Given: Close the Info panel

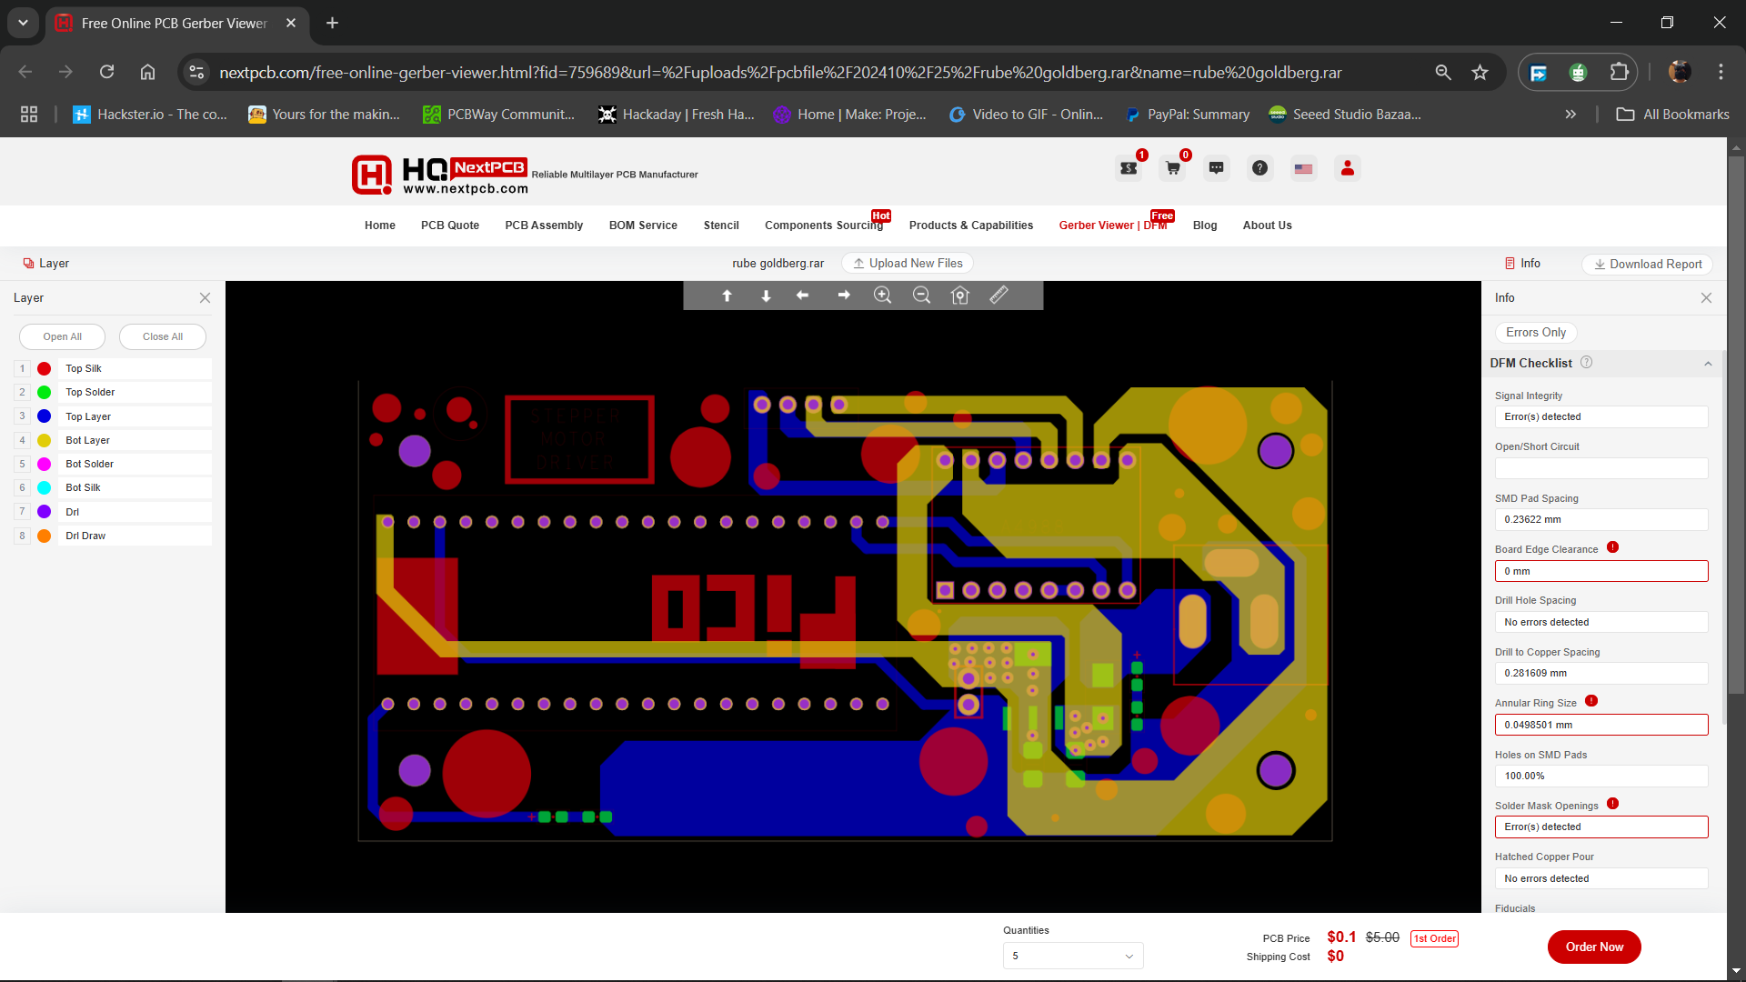Looking at the screenshot, I should pyautogui.click(x=1706, y=298).
